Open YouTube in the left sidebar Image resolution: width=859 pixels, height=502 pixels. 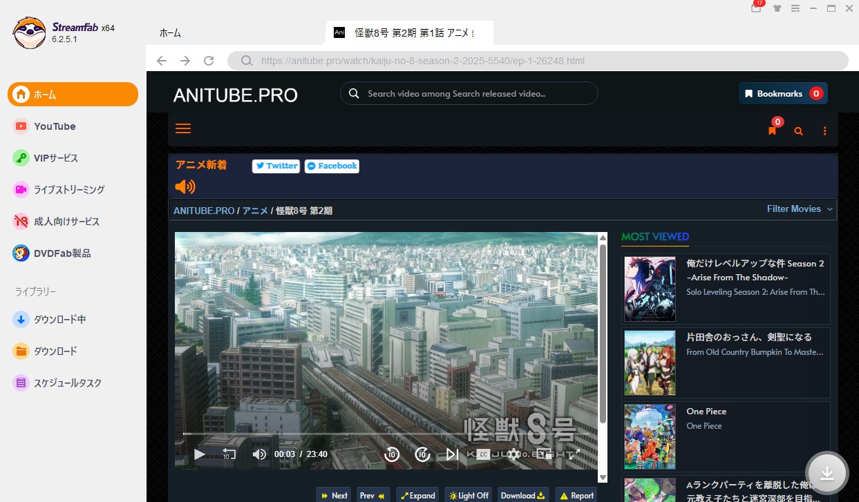point(55,126)
